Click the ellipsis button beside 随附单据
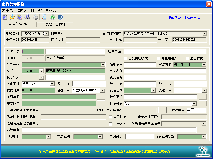This screenshot has height=159, width=213. point(101,97)
